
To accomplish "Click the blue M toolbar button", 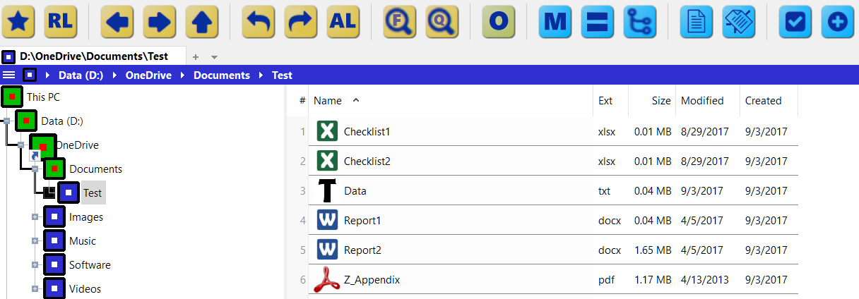I will pos(555,22).
